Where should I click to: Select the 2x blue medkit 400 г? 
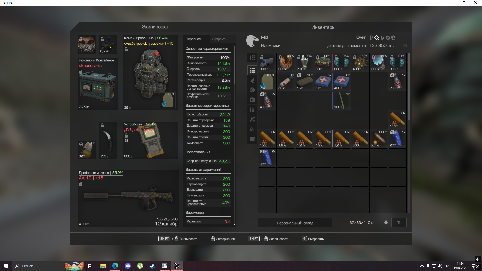tap(341, 82)
